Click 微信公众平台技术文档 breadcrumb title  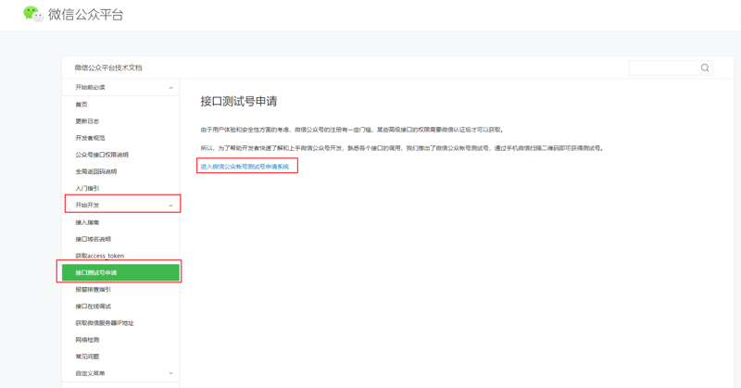pyautogui.click(x=108, y=68)
